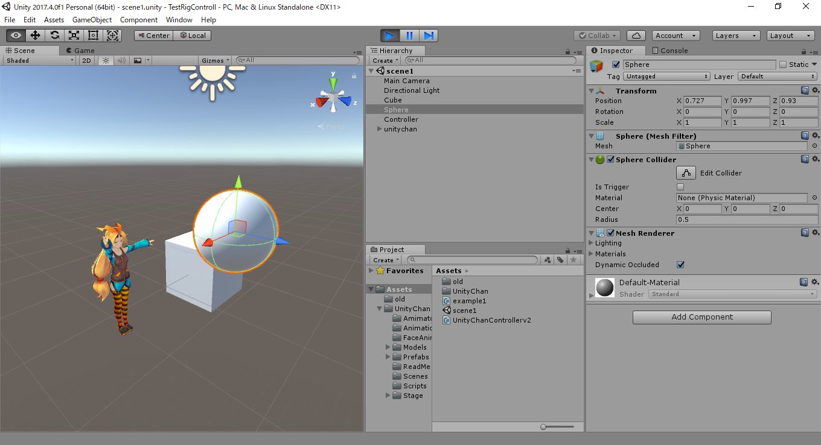The width and height of the screenshot is (821, 445).
Task: Click the Default-Material preview sphere
Action: coord(605,288)
